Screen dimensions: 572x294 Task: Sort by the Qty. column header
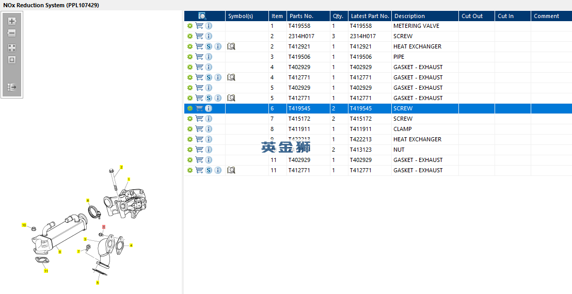point(339,16)
